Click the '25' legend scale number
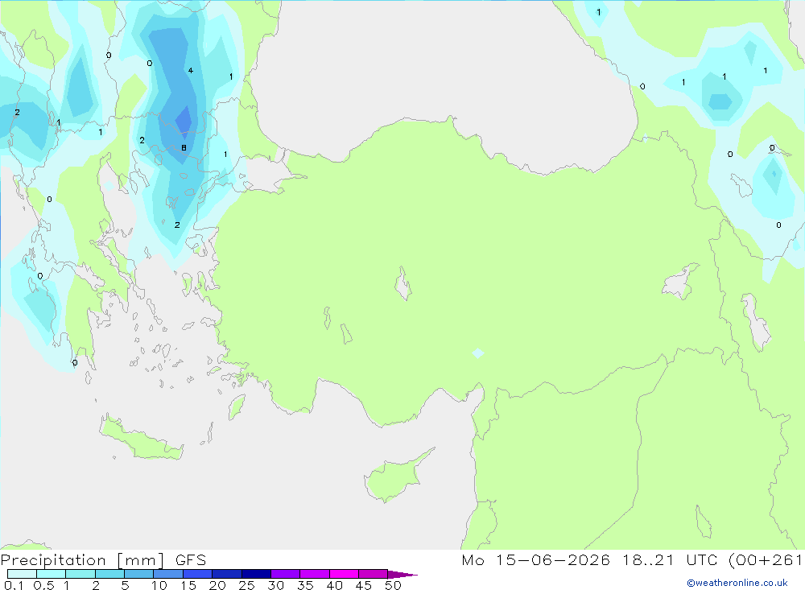805x590 pixels. click(247, 585)
